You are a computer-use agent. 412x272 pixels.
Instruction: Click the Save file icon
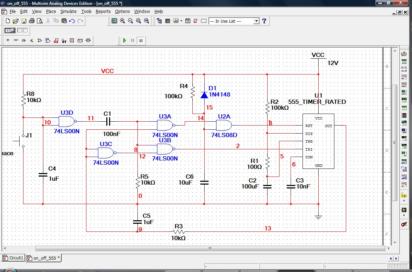24,21
